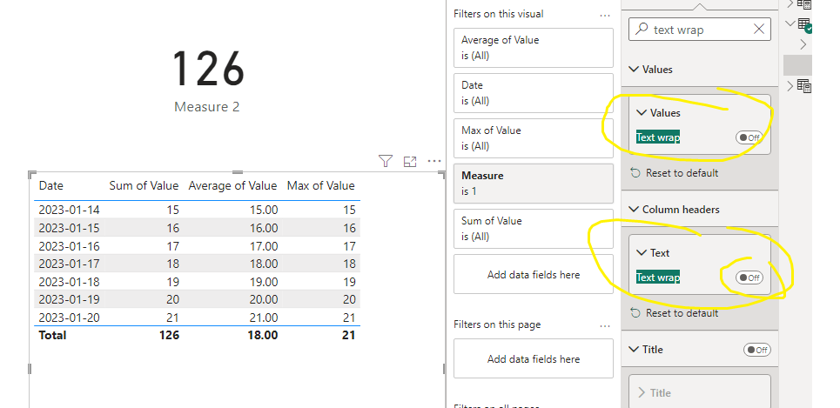The height and width of the screenshot is (408, 840).
Task: Click the Filters on this visual heading
Action: [498, 14]
